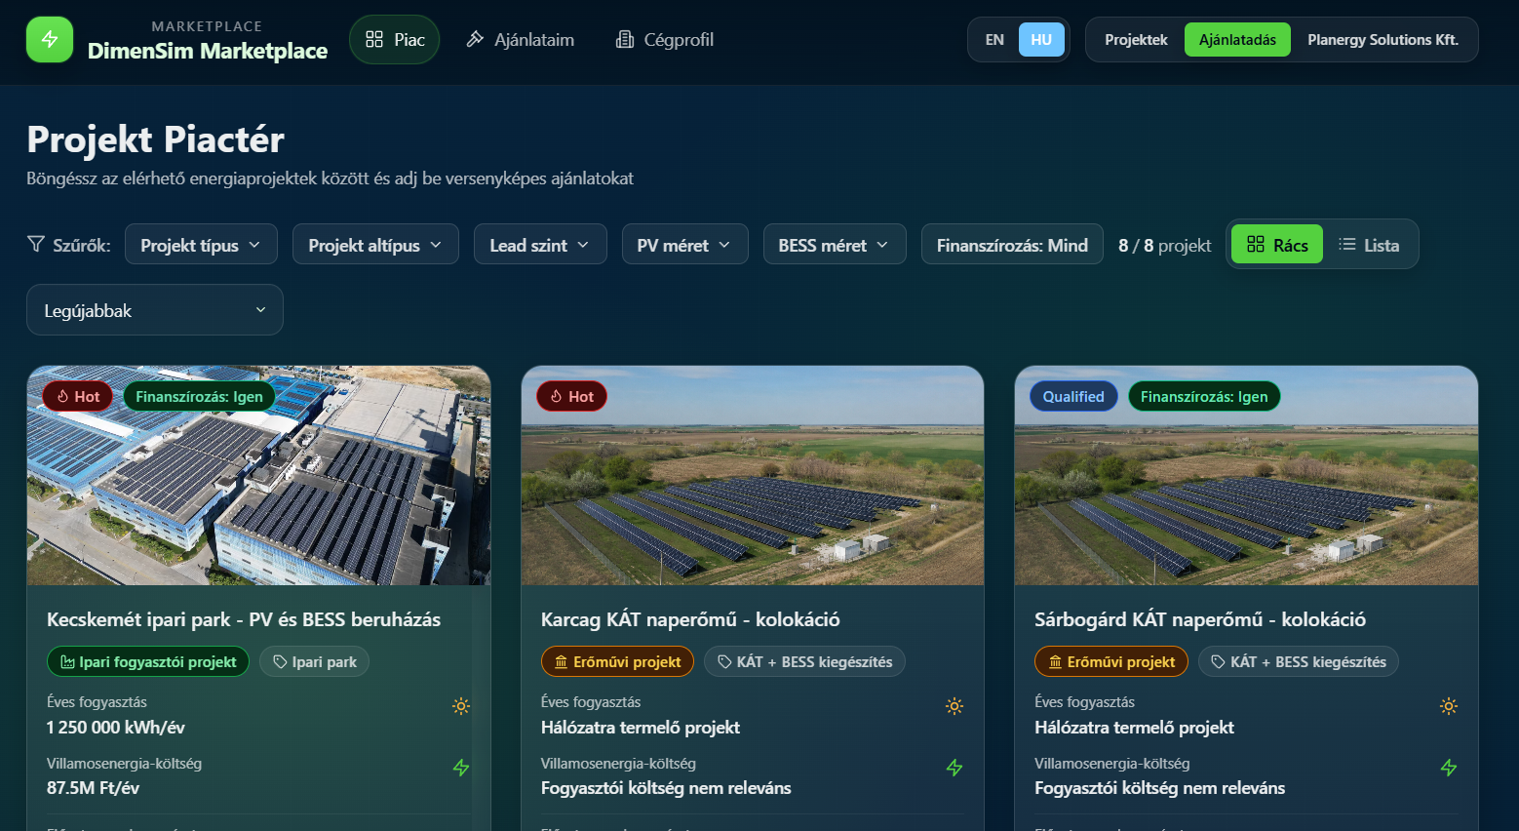Switch to Lista list view
Viewport: 1519px width, 831px height.
[1369, 245]
